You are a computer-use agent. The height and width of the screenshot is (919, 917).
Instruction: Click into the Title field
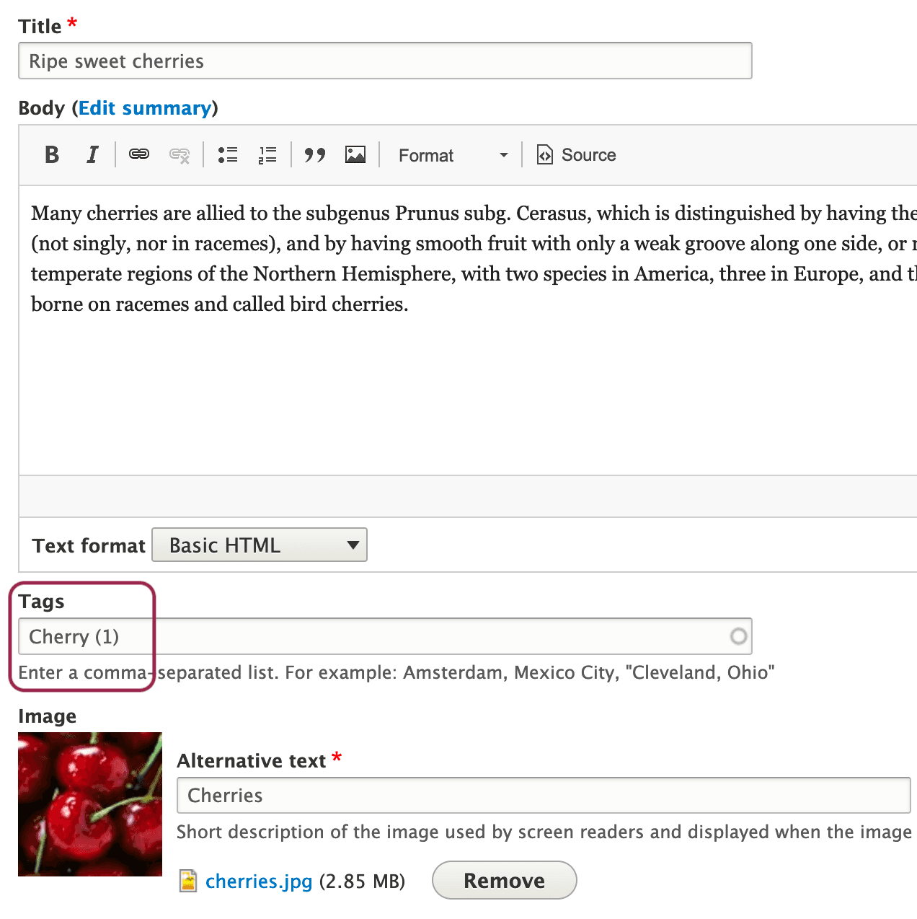click(x=385, y=61)
